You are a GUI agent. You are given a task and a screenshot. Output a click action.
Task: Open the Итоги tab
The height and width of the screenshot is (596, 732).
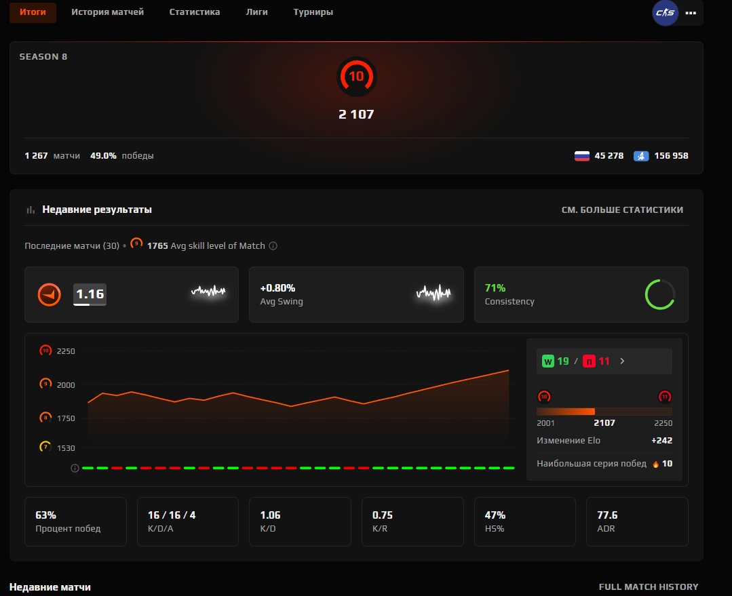(x=33, y=12)
